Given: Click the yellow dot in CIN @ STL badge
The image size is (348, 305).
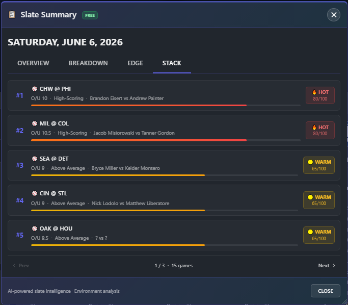Looking at the screenshot, I should click(x=310, y=197).
